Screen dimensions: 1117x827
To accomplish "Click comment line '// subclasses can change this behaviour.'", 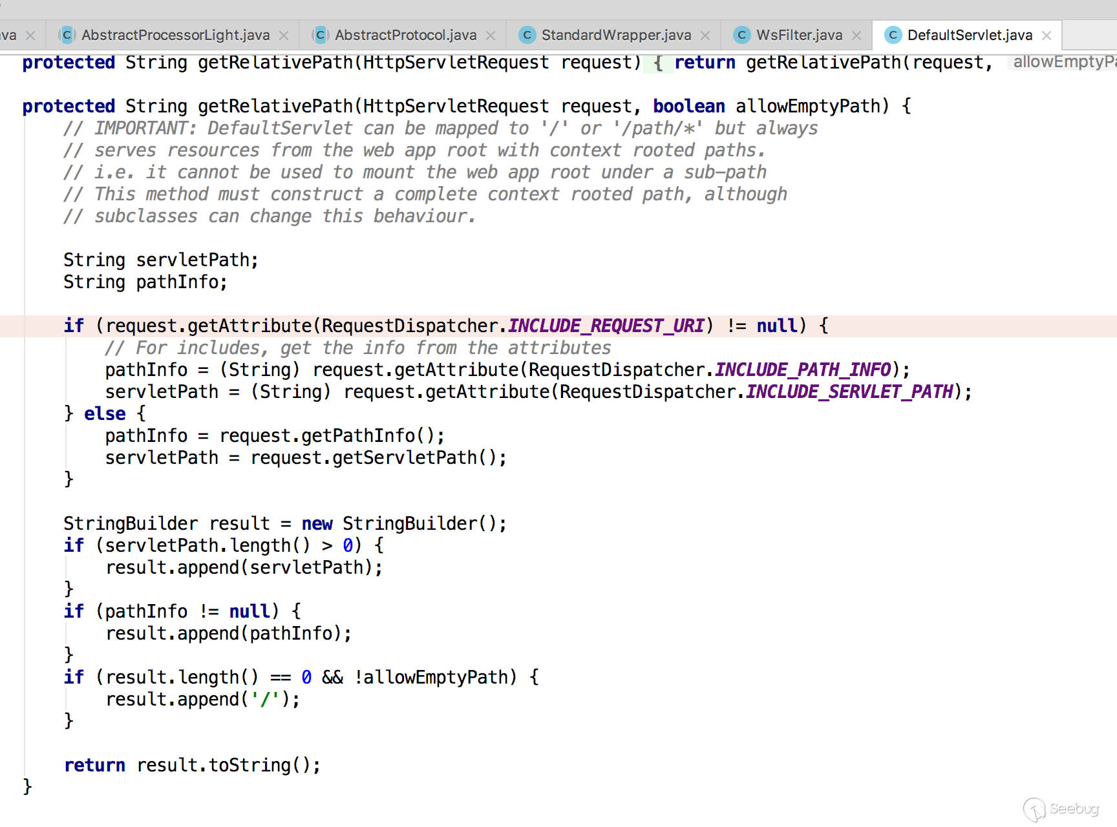I will [x=270, y=216].
